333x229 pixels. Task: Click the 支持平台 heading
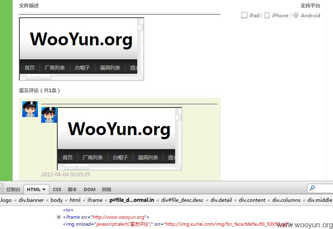coord(310,5)
